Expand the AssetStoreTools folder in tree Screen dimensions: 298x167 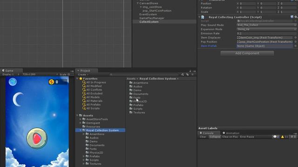pos(81,119)
